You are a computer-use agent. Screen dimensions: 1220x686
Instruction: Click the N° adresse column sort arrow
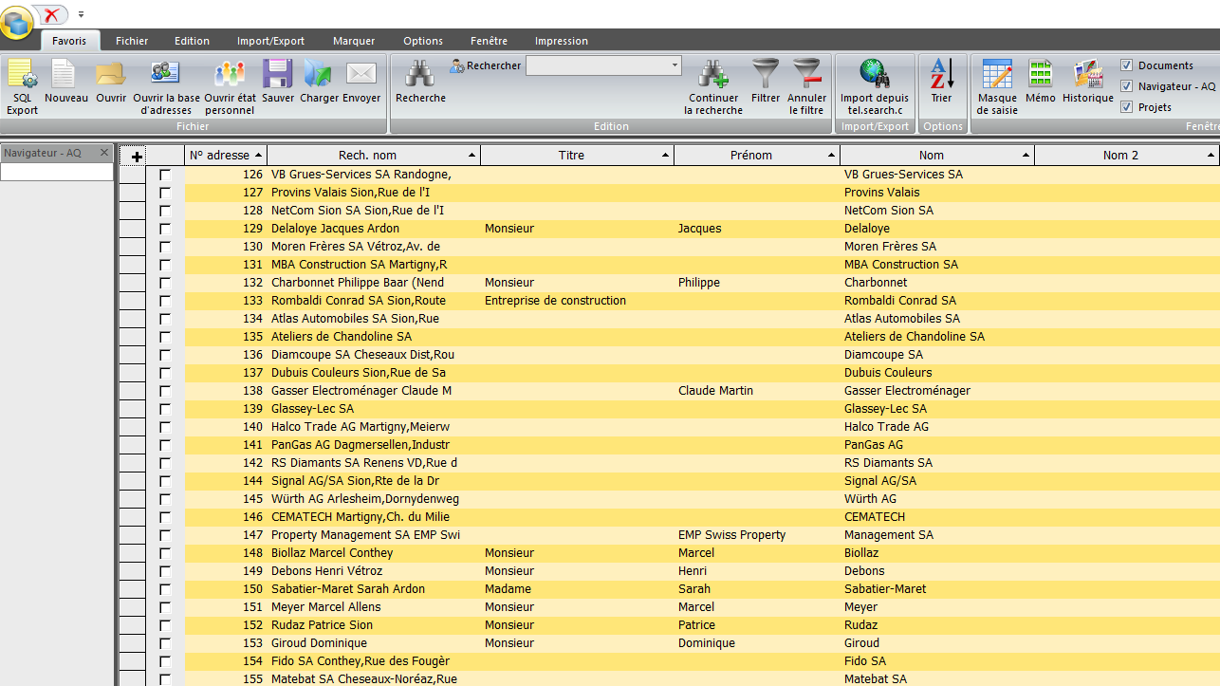(x=259, y=156)
